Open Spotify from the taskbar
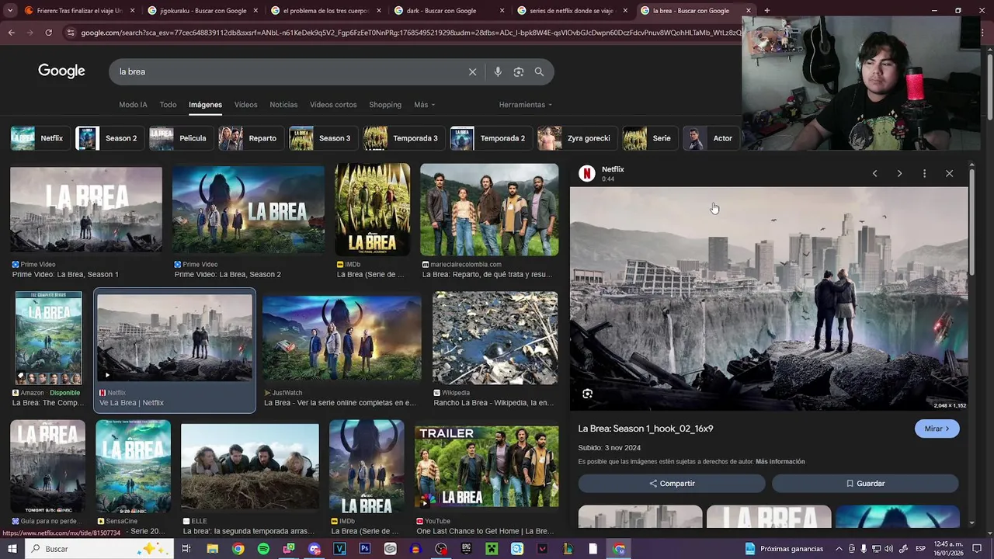 tap(263, 549)
